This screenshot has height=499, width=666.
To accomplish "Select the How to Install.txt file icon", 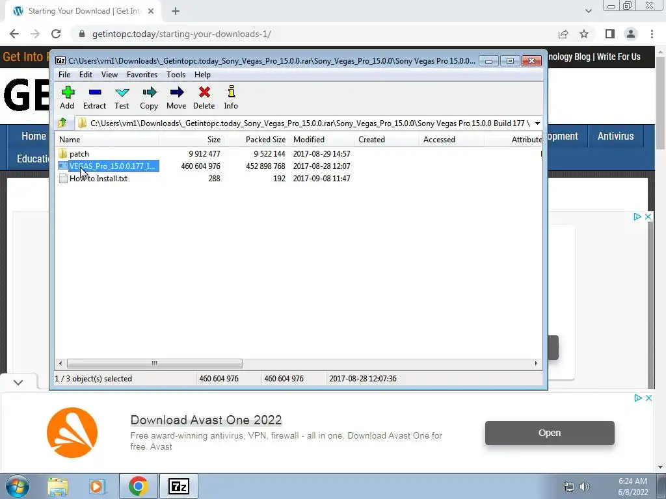I will 63,179.
